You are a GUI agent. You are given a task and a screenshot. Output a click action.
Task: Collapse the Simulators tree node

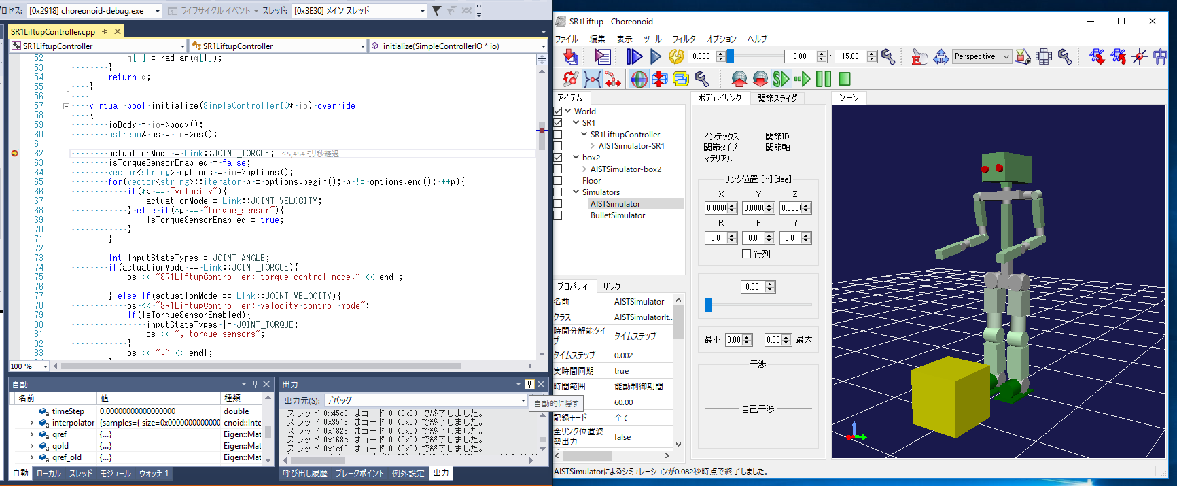point(576,192)
